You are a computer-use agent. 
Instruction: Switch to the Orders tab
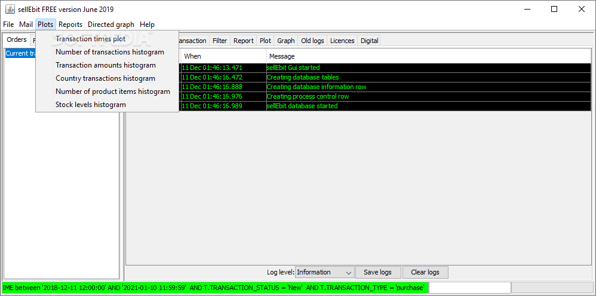point(17,39)
